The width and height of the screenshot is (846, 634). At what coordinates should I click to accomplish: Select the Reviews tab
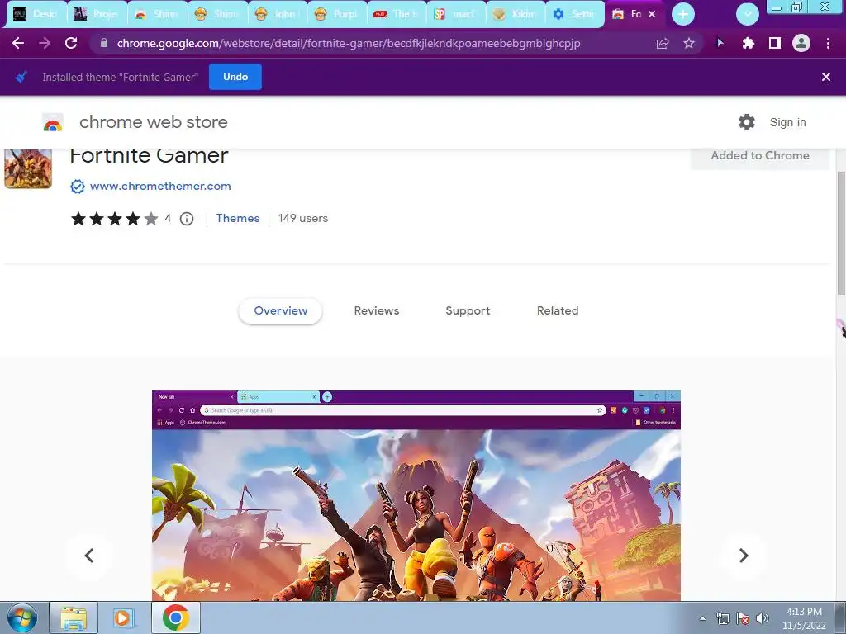pyautogui.click(x=377, y=311)
